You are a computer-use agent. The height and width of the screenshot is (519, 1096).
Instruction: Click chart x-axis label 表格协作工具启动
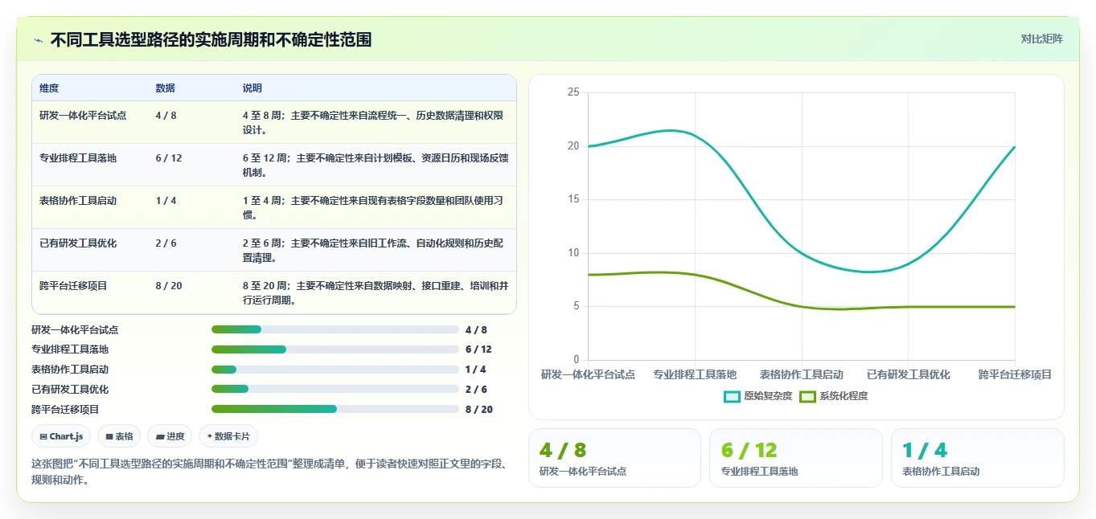[802, 374]
